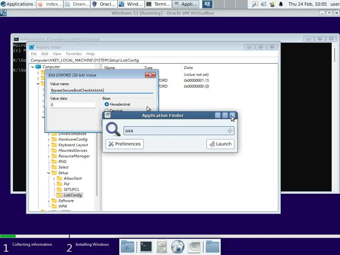The width and height of the screenshot is (340, 255).
Task: Click the Value data field
Action: tap(73, 105)
